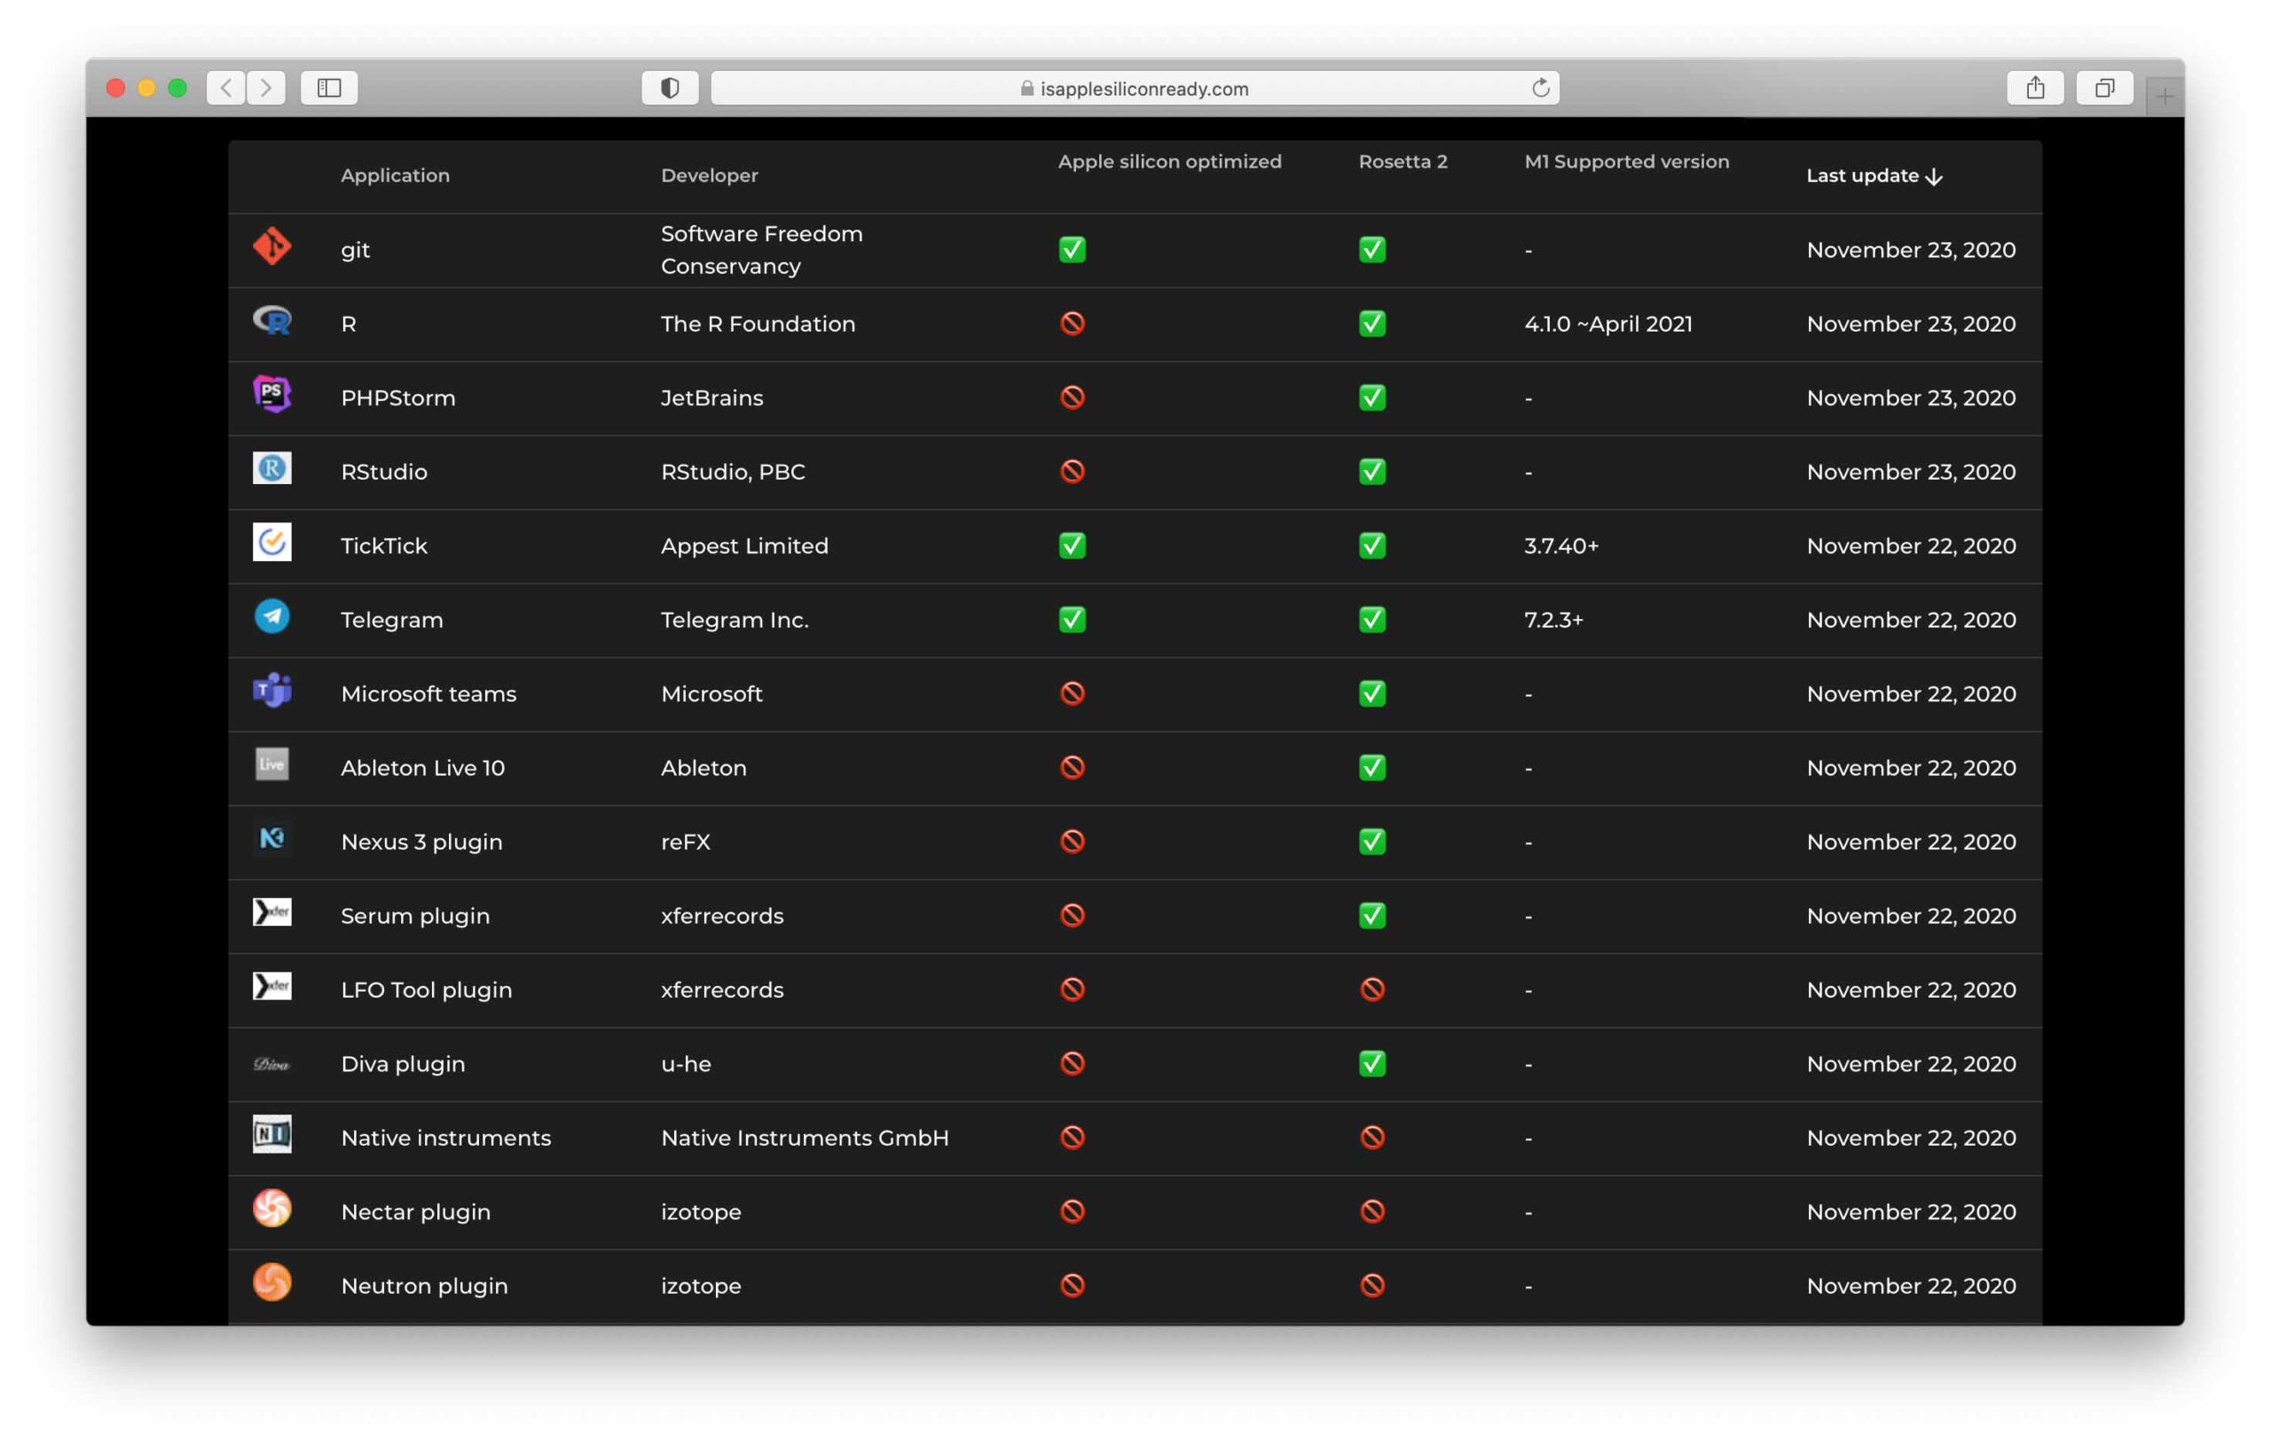The image size is (2271, 1440).
Task: Click LFO Tool's Rosetta 2 prohibited mark
Action: (x=1372, y=990)
